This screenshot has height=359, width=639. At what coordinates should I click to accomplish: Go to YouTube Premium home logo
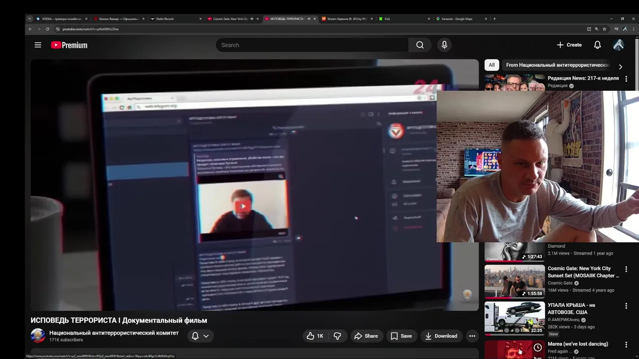tap(69, 45)
